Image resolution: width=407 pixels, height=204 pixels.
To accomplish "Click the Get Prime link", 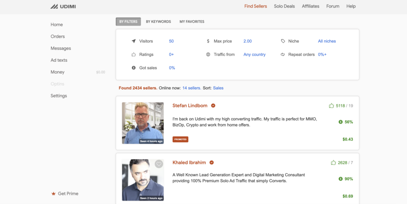I will (x=68, y=194).
